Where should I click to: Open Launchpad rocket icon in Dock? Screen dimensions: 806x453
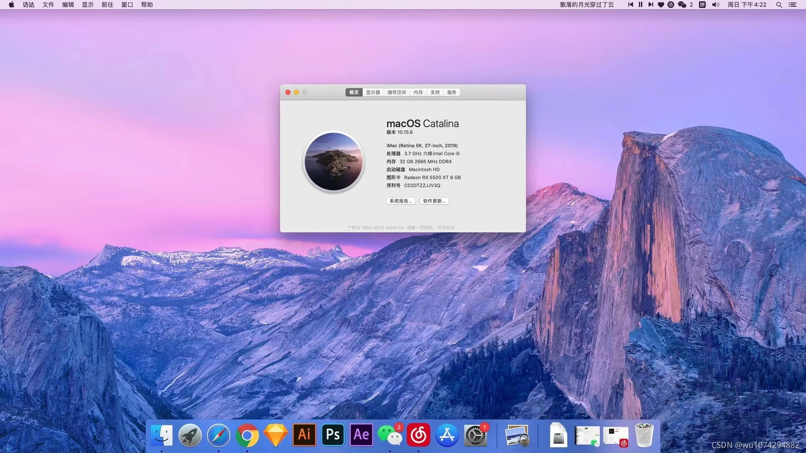[190, 435]
